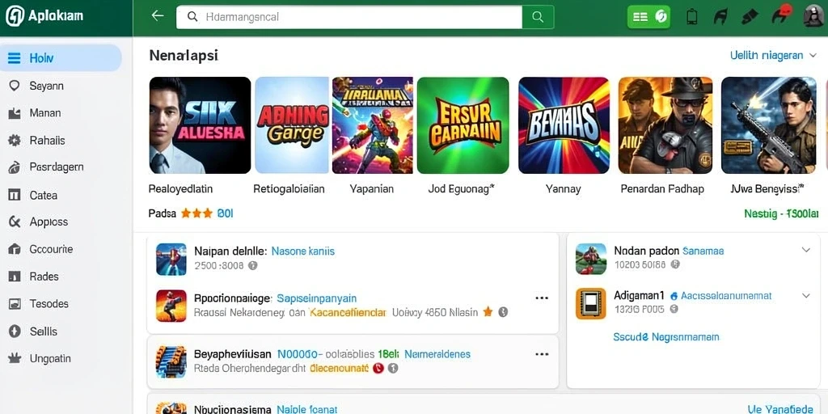This screenshot has height=414, width=828.
Task: Follow the Aacissalaanumannat link
Action: pos(726,296)
